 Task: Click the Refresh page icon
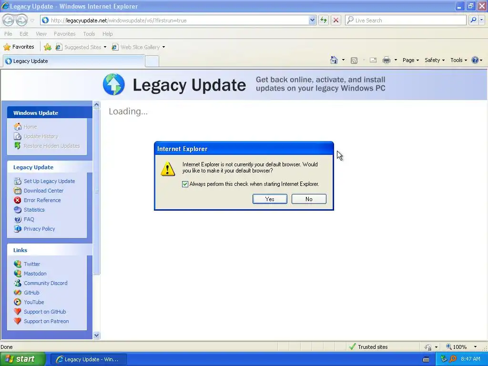[x=324, y=20]
